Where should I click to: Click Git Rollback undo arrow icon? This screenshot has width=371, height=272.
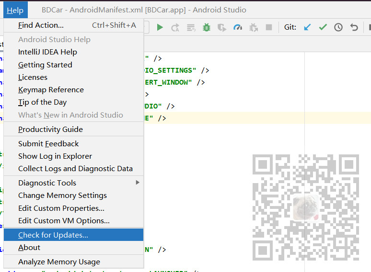pyautogui.click(x=354, y=27)
